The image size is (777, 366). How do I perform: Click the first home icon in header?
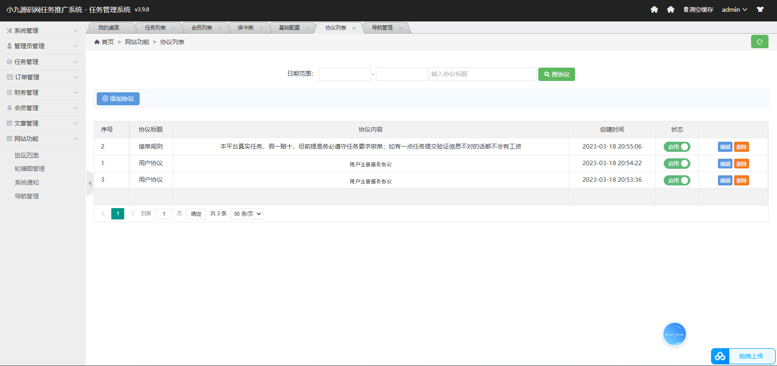pyautogui.click(x=654, y=9)
